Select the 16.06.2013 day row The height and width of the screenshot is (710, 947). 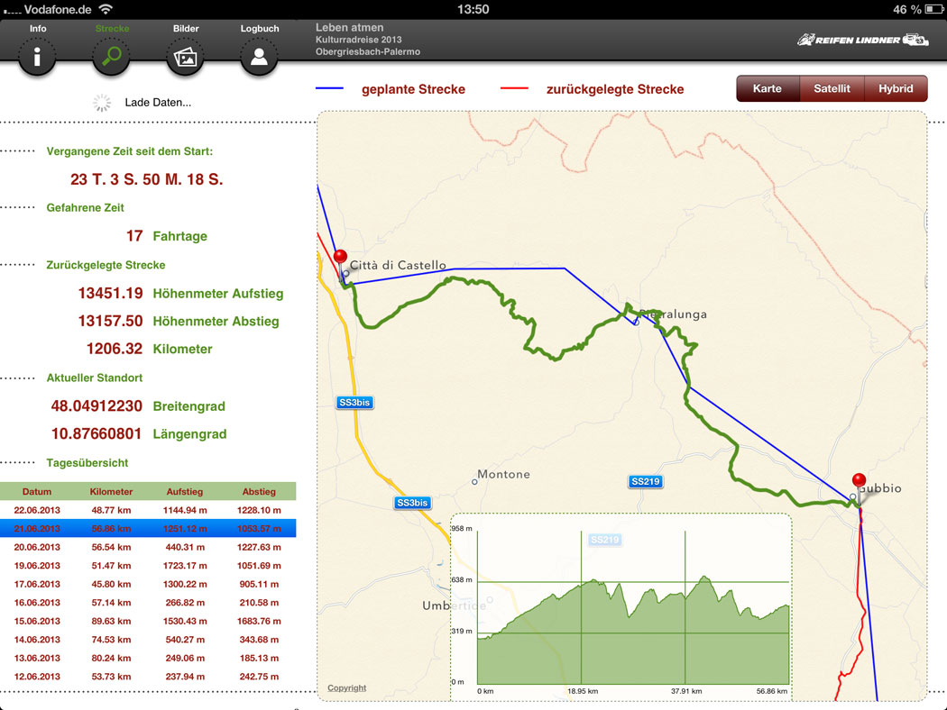pyautogui.click(x=148, y=603)
